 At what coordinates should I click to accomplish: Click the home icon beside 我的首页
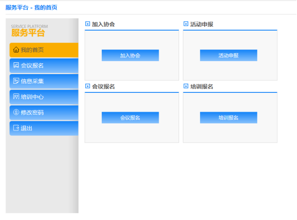pyautogui.click(x=16, y=50)
